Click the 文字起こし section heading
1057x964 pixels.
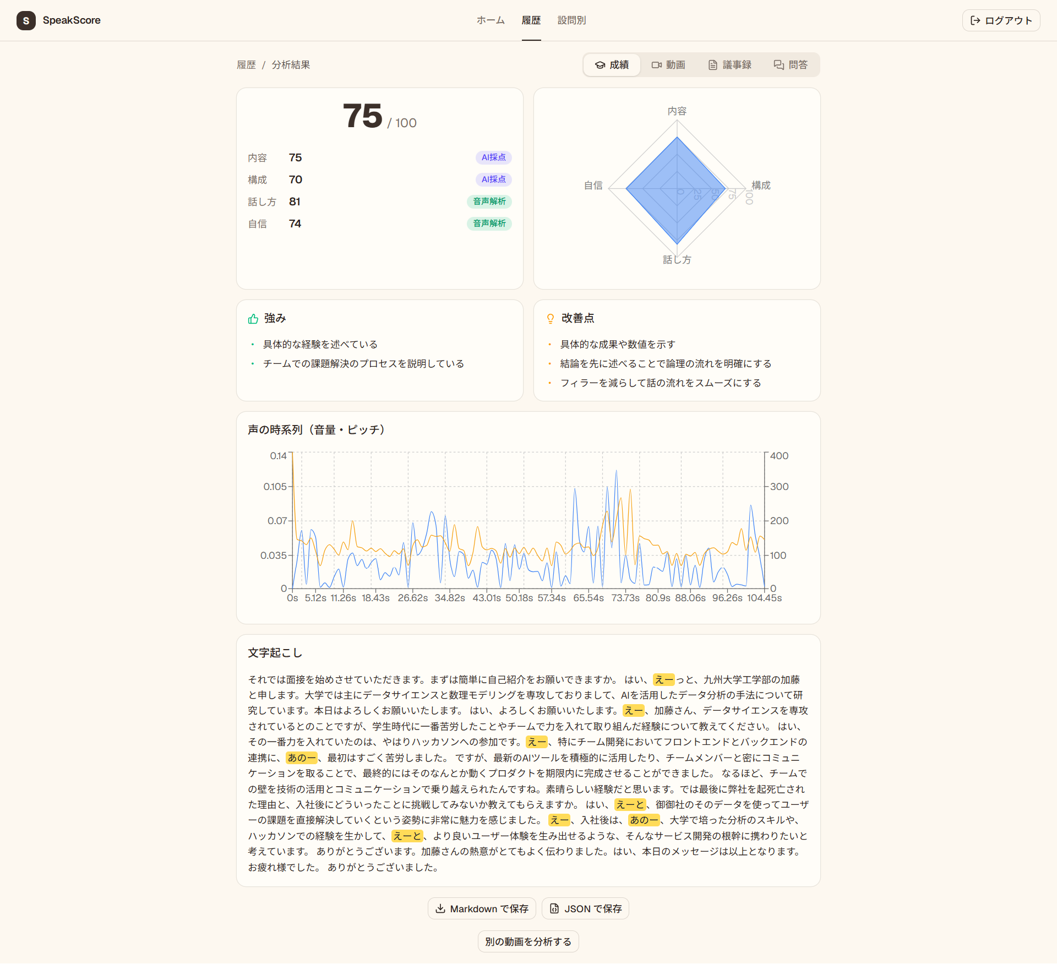click(275, 653)
